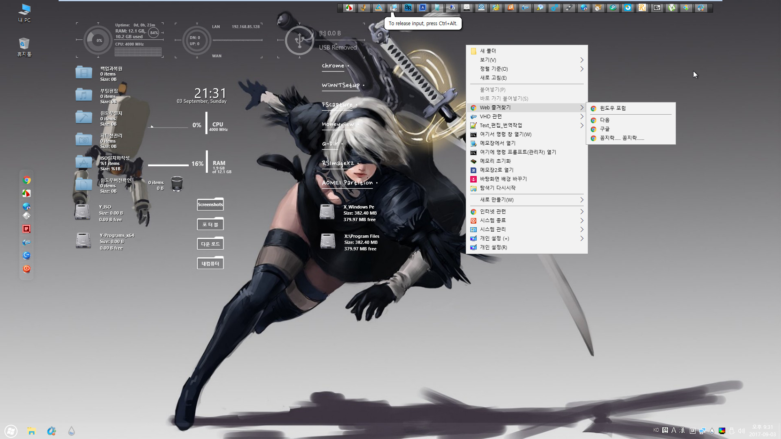Click the blue A icon in top toolbar
Viewport: 781px width, 439px height.
pyautogui.click(x=423, y=8)
